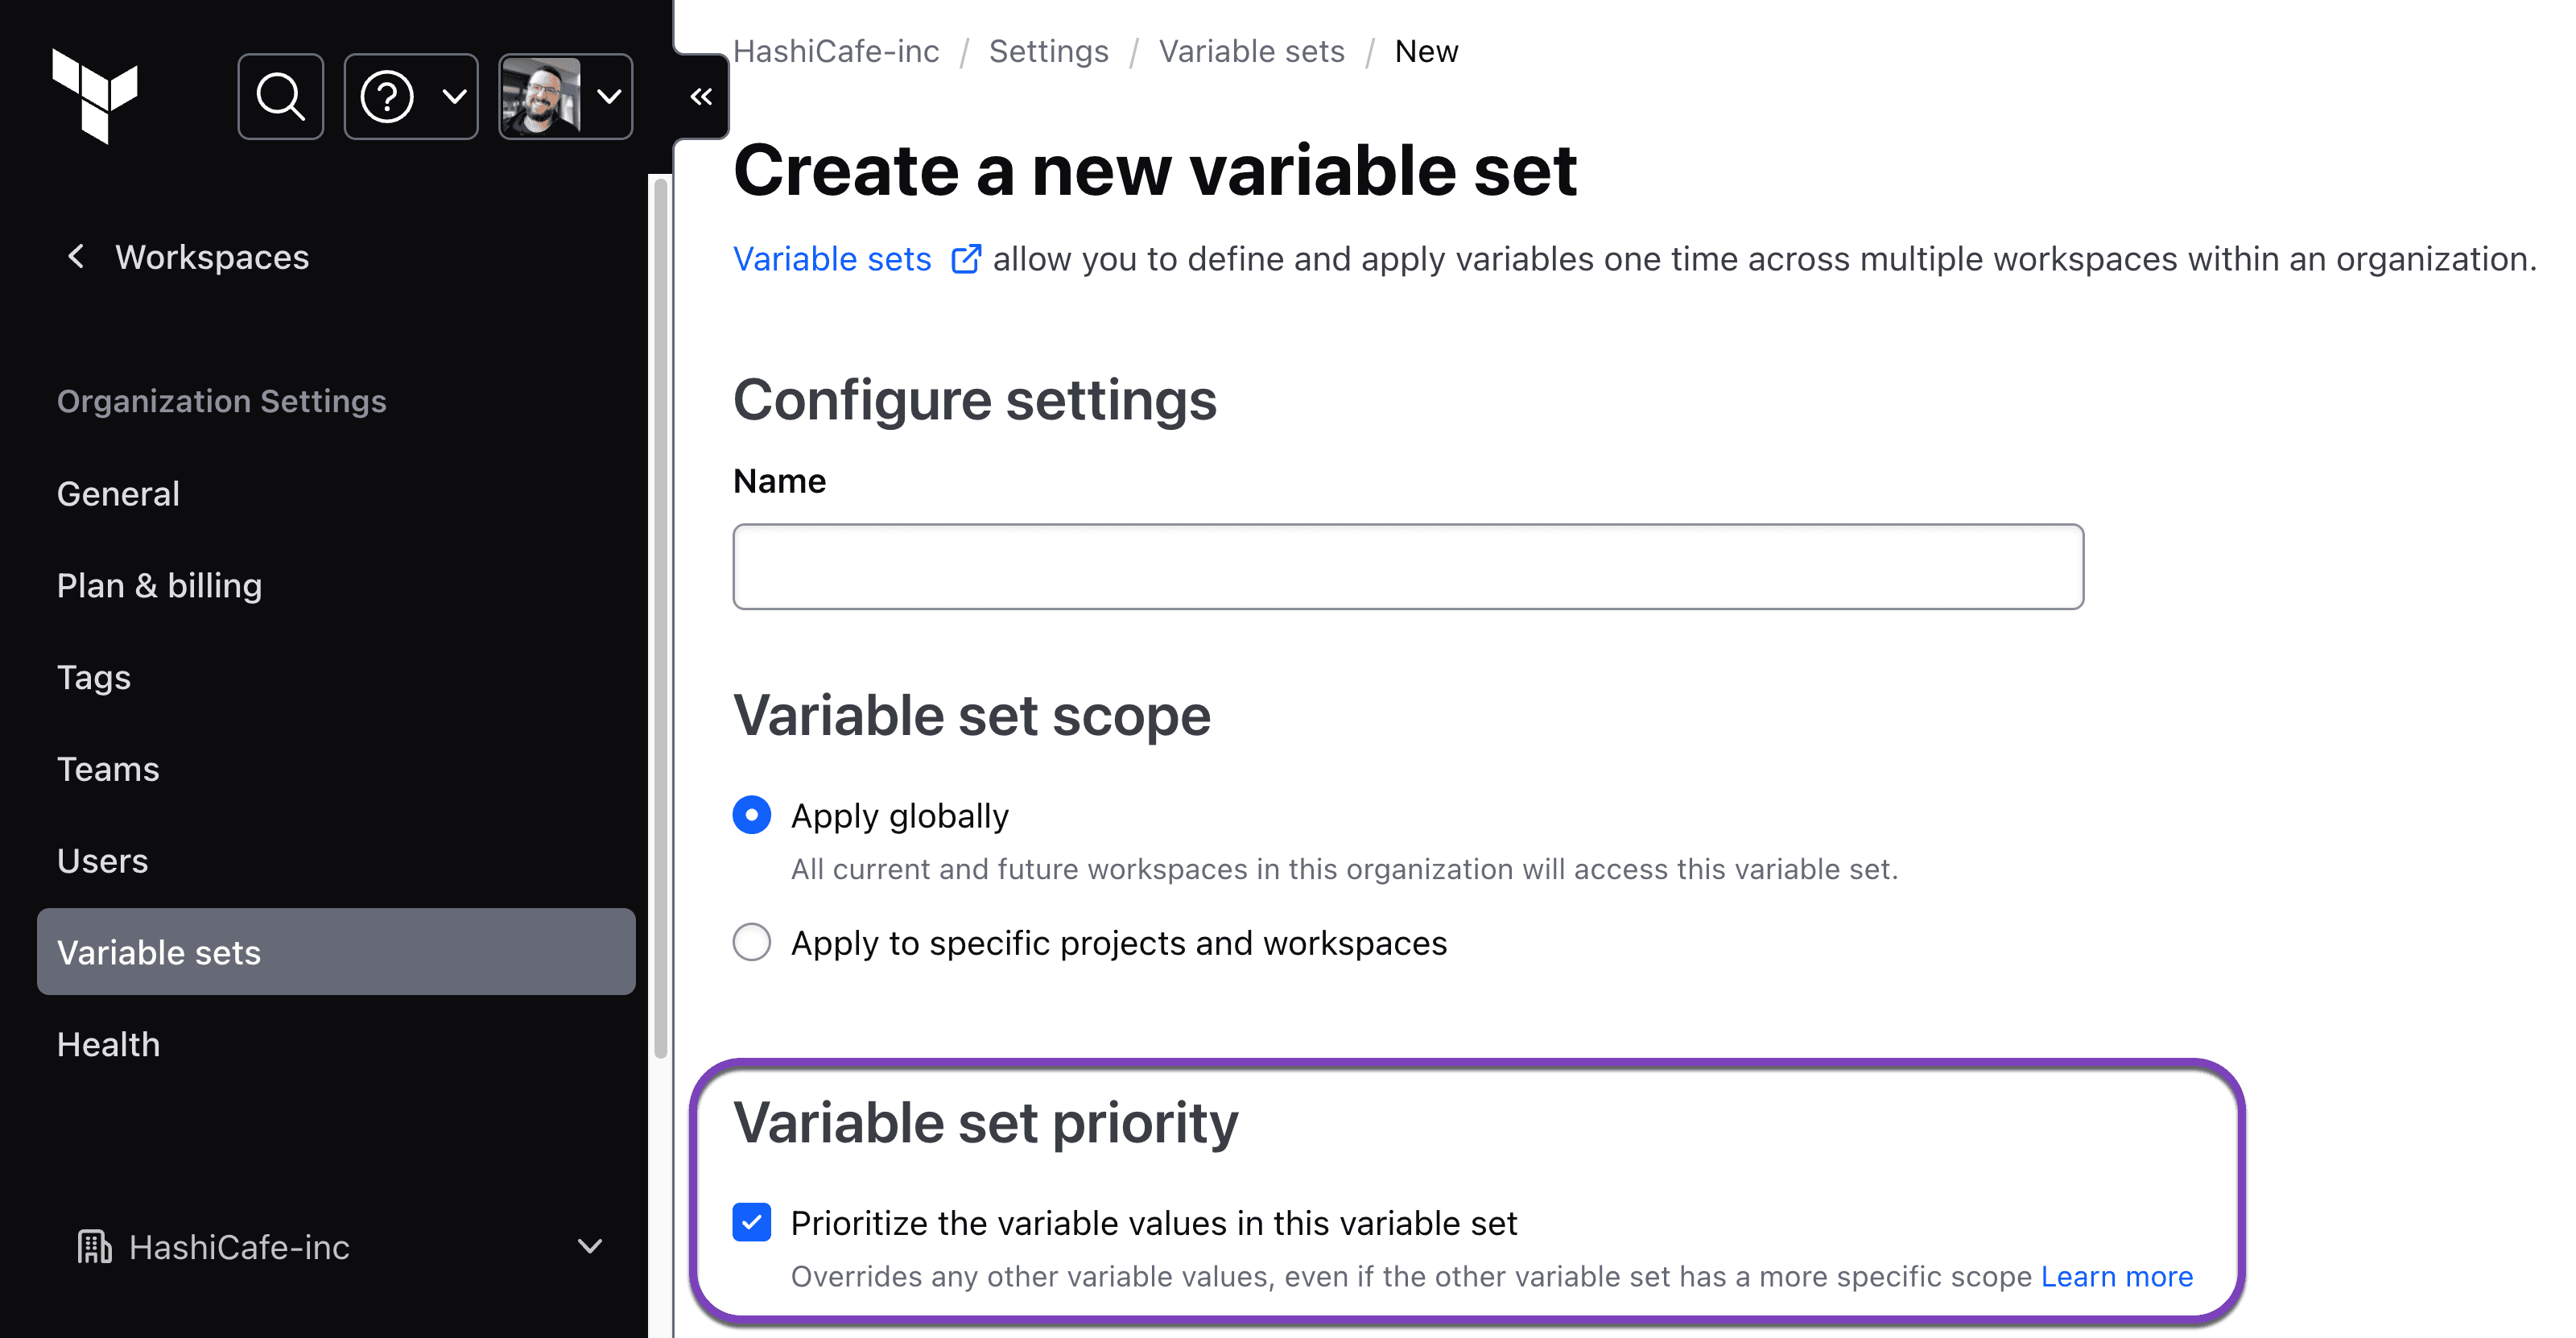2576x1338 pixels.
Task: Click the organization building icon beside HashiCafe-inc
Action: (93, 1246)
